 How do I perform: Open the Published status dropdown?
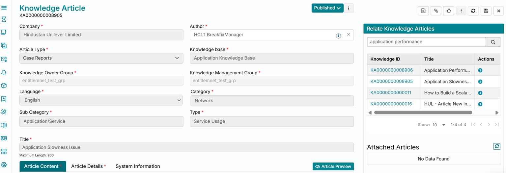327,8
